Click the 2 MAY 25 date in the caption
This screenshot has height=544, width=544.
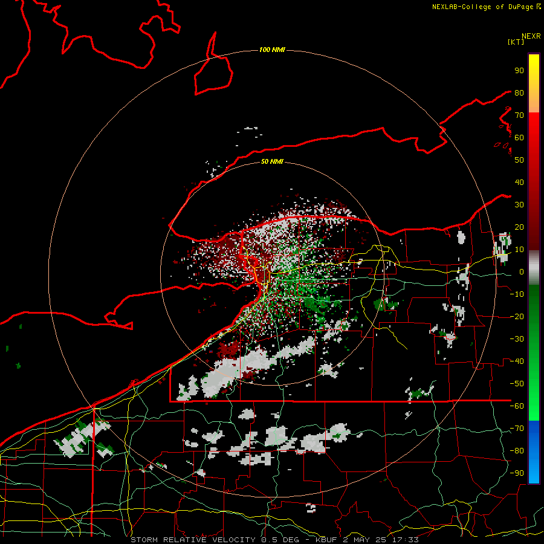[364, 540]
